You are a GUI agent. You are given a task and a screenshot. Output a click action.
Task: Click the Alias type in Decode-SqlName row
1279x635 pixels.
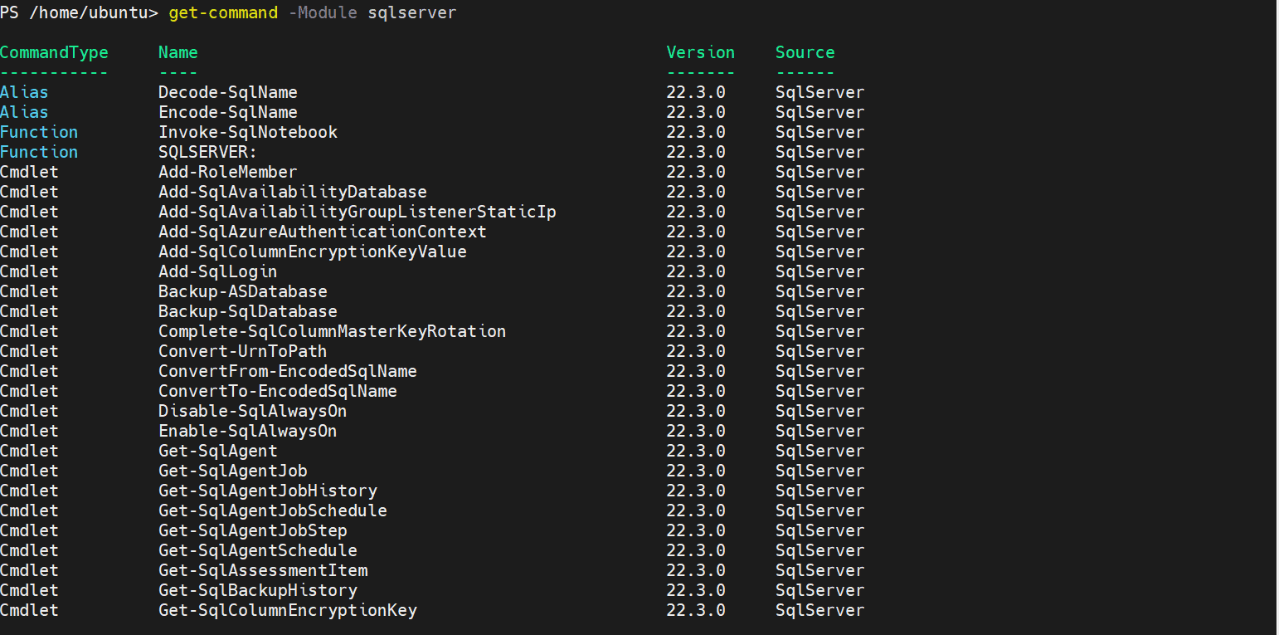click(x=24, y=92)
